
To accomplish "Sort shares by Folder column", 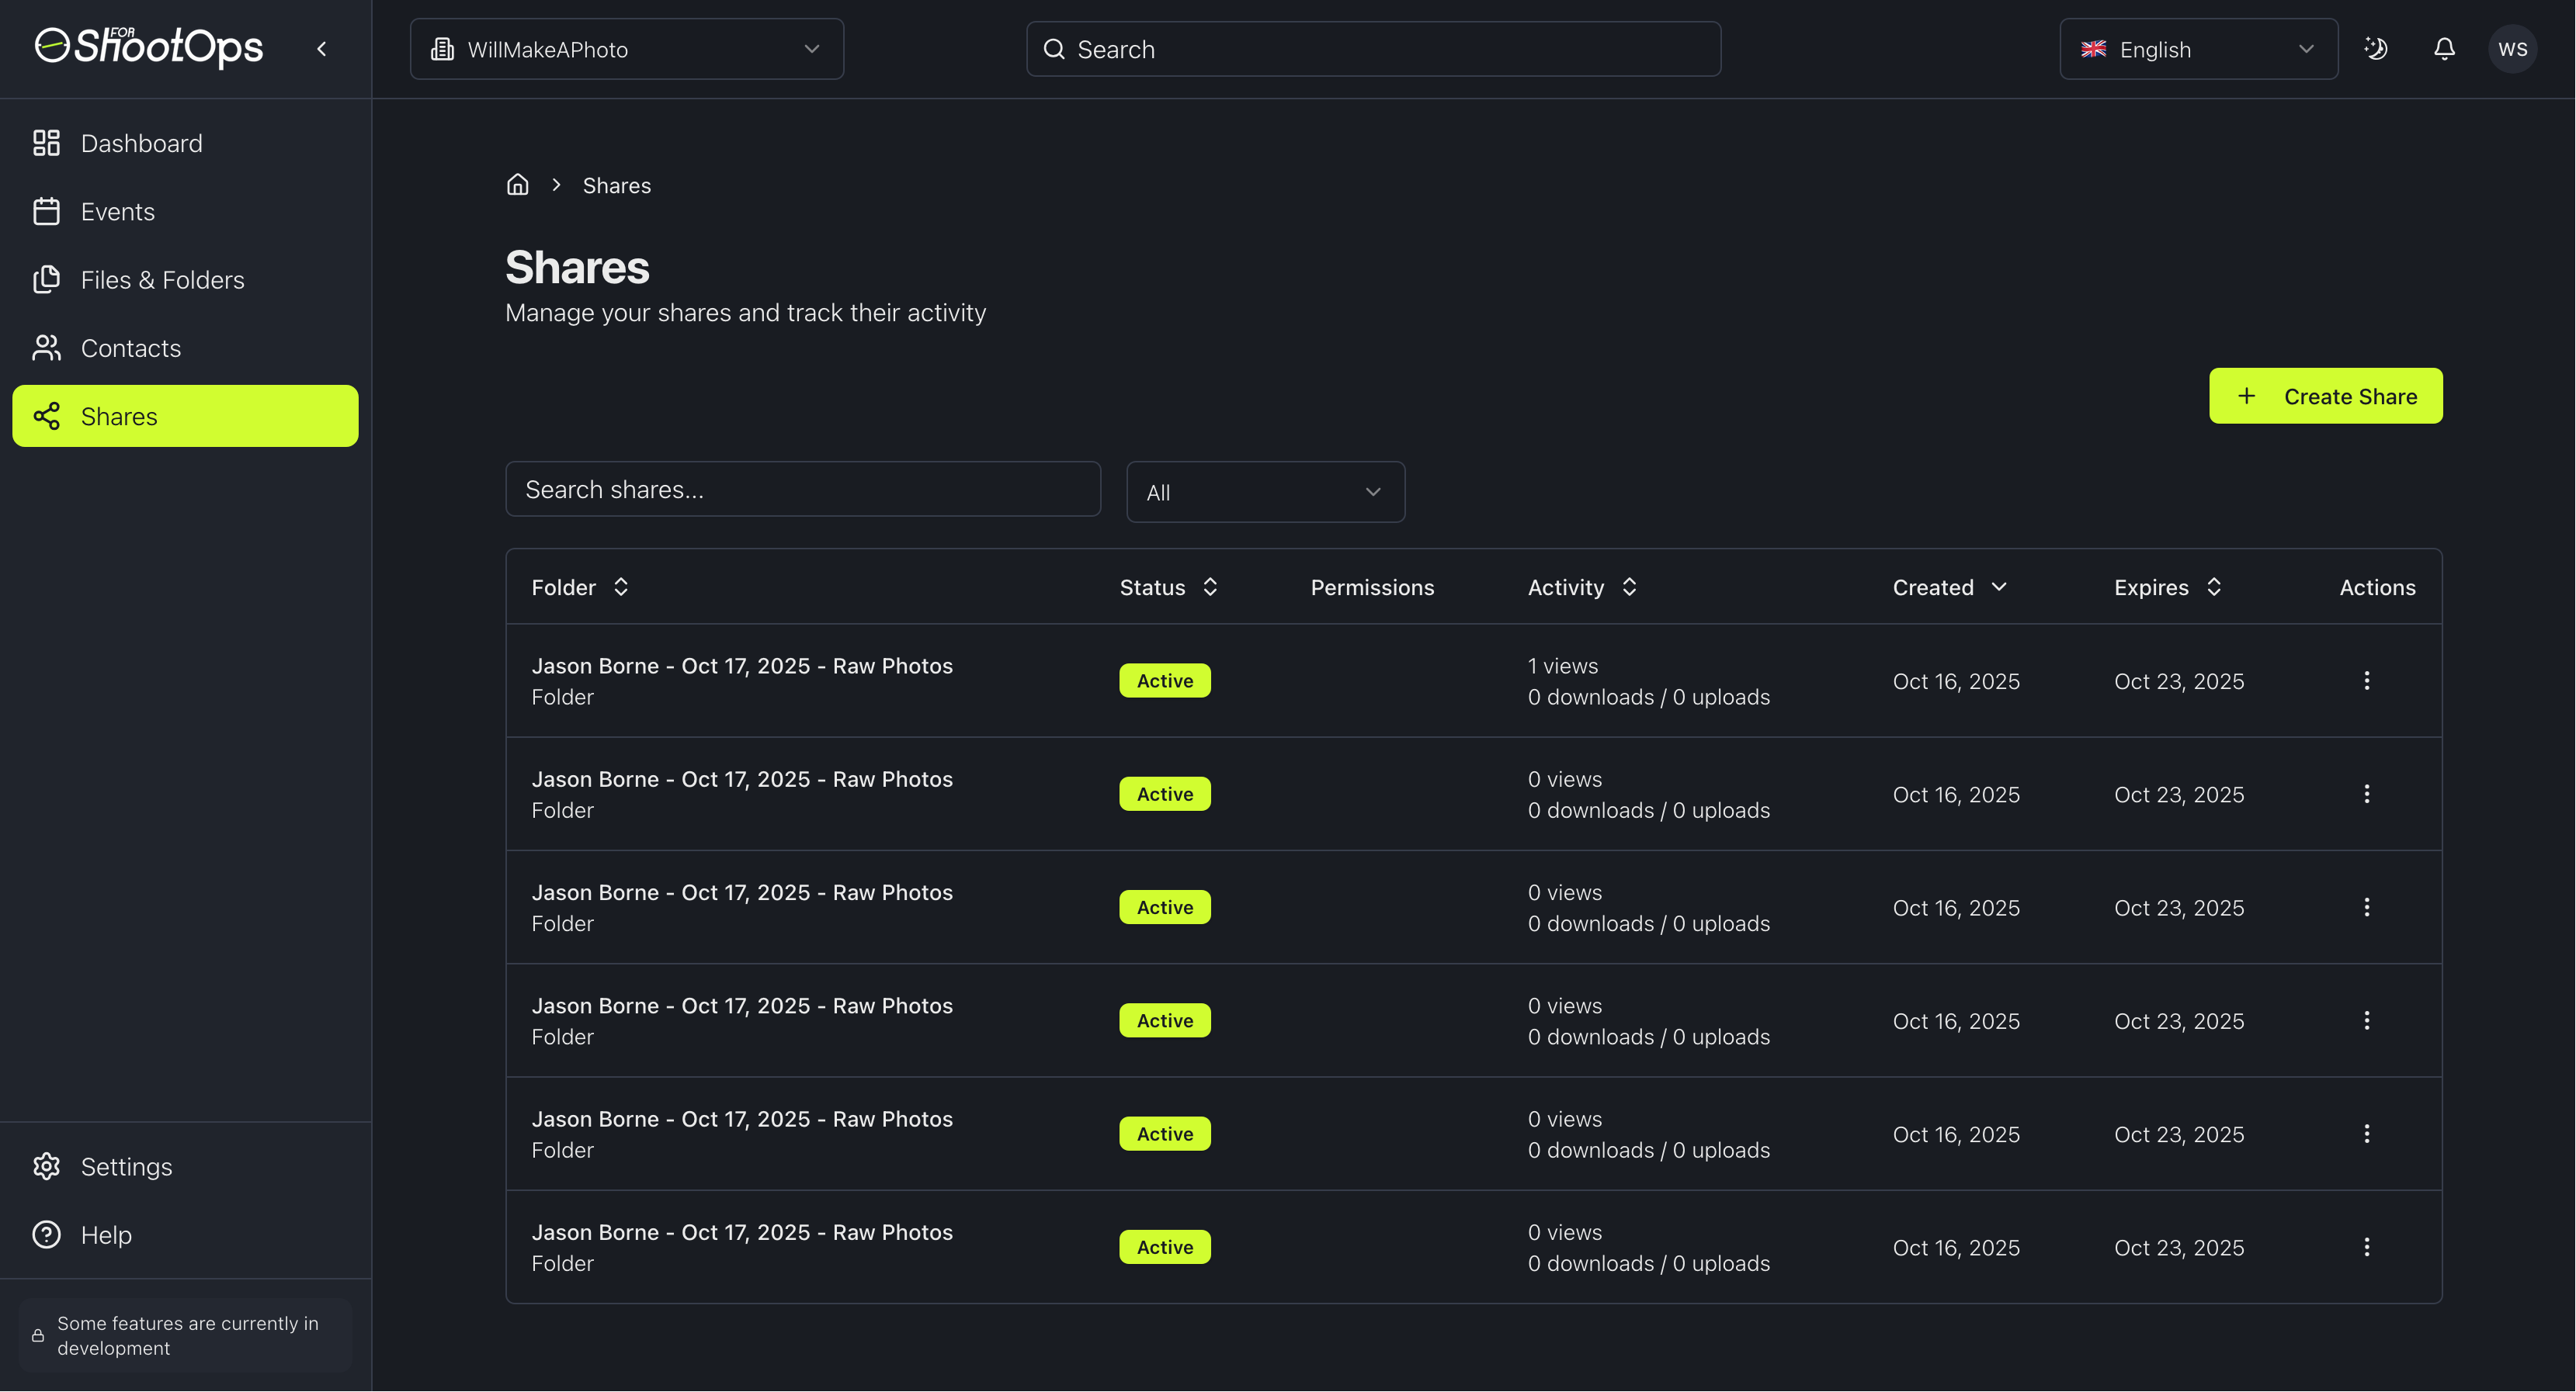I will pyautogui.click(x=580, y=587).
